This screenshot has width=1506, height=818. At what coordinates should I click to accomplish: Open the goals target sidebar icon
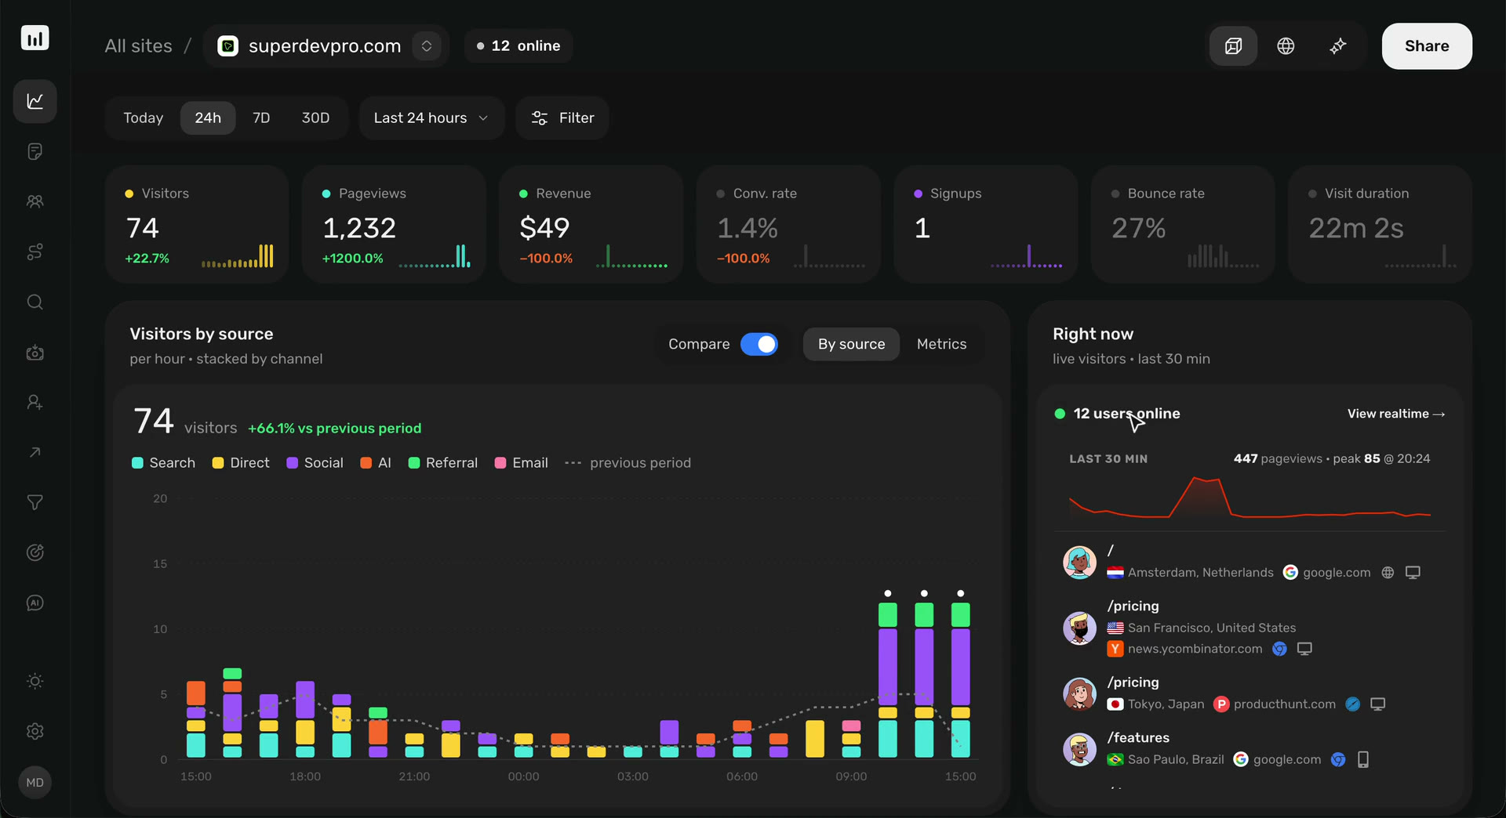coord(35,552)
